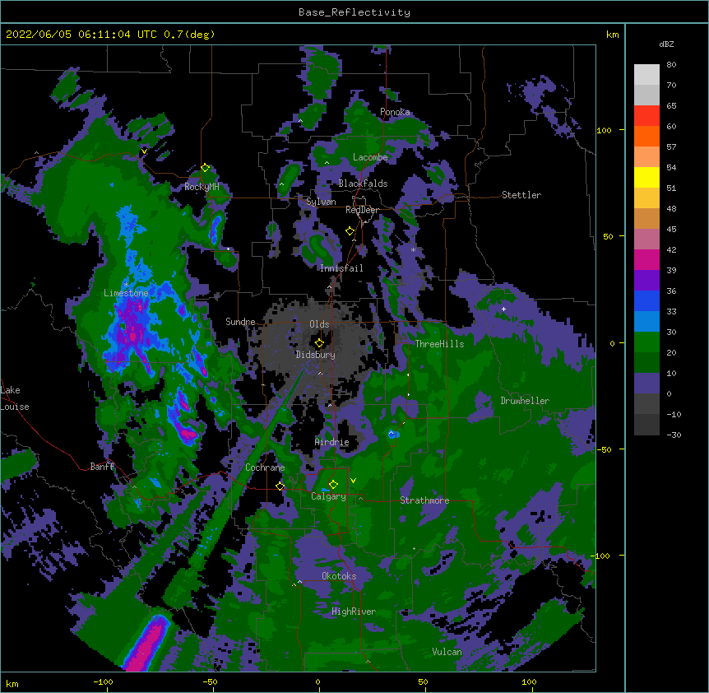This screenshot has height=693, width=709.
Task: Click the Base_Reflectivity title text
Action: click(x=354, y=12)
